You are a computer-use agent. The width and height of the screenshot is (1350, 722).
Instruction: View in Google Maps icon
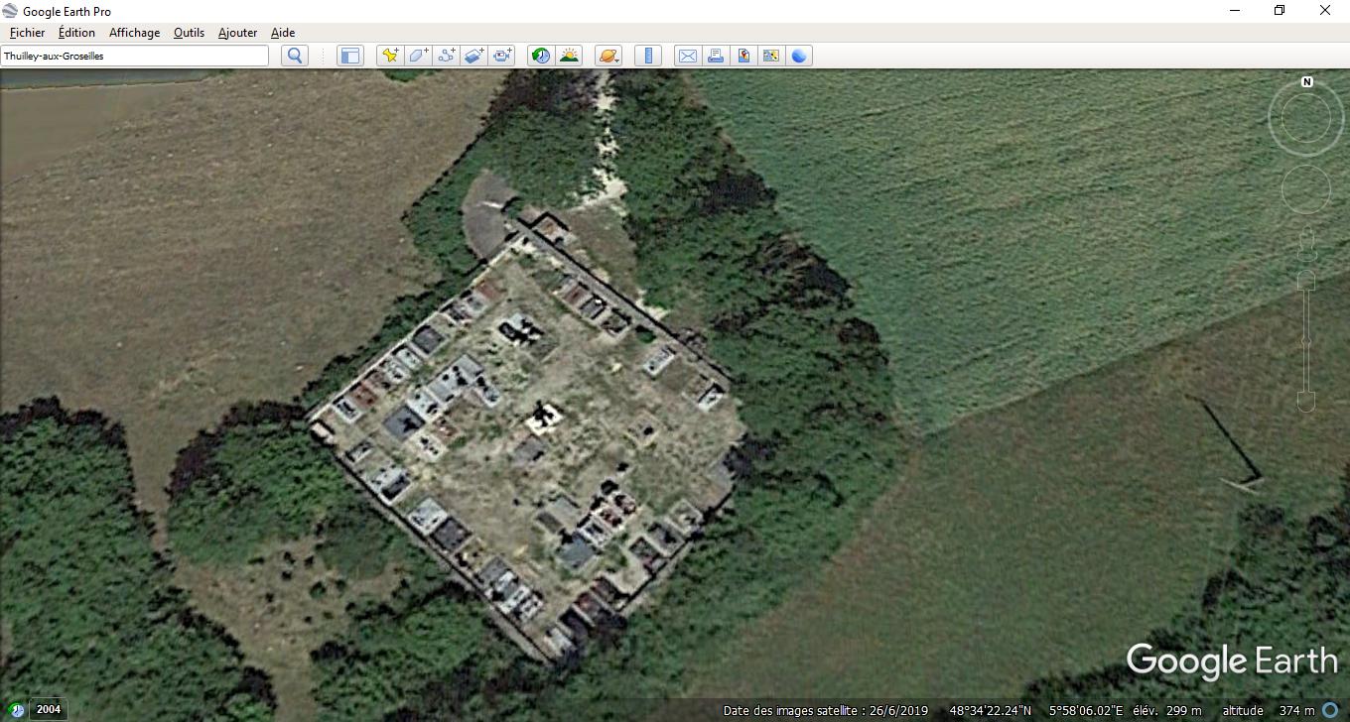coord(770,56)
